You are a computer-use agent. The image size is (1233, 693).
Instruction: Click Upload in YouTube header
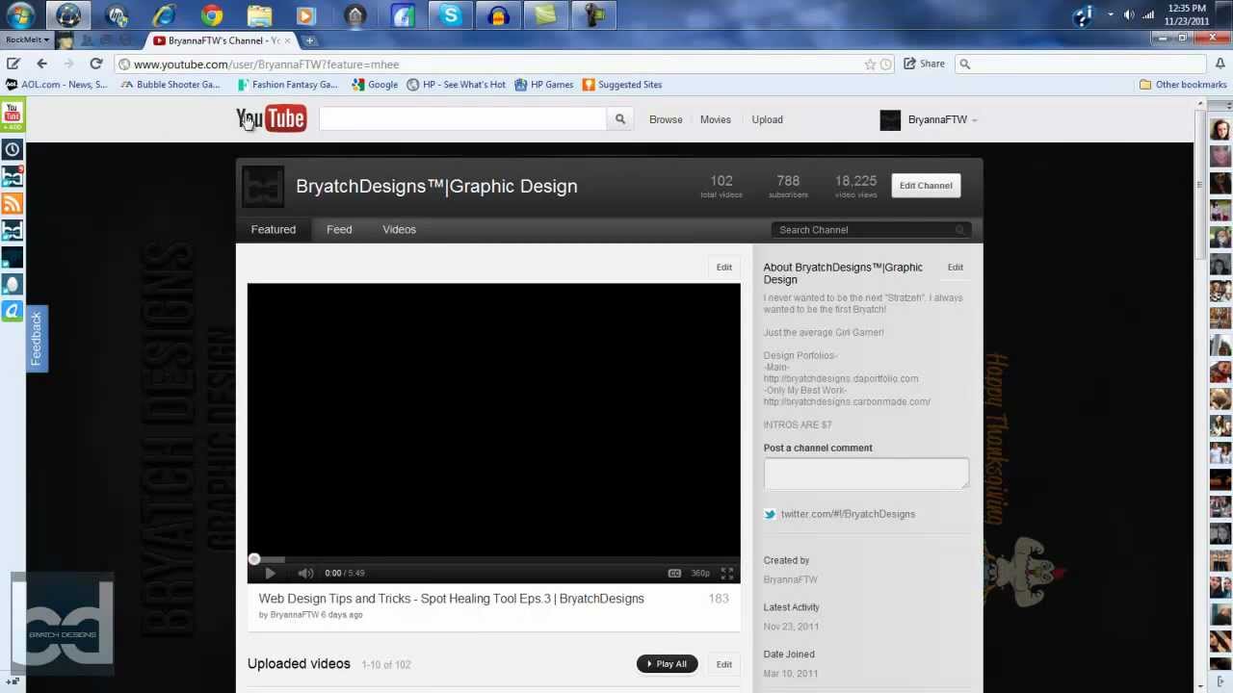point(767,119)
